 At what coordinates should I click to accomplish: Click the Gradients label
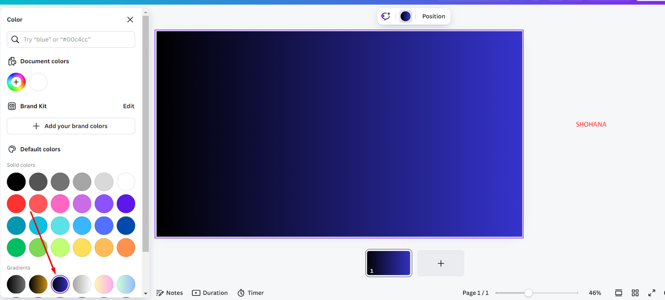[19, 268]
